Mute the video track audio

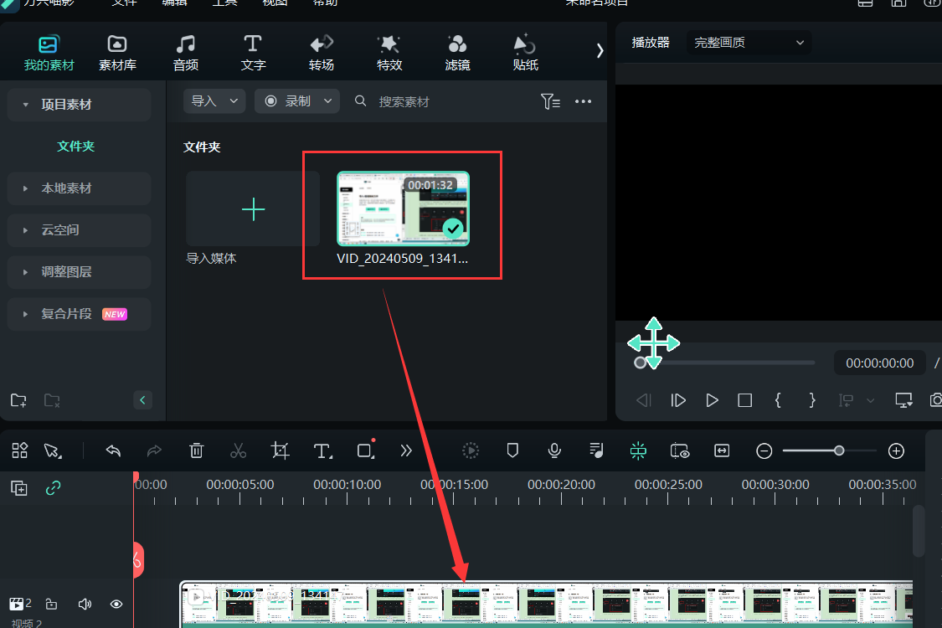[85, 604]
